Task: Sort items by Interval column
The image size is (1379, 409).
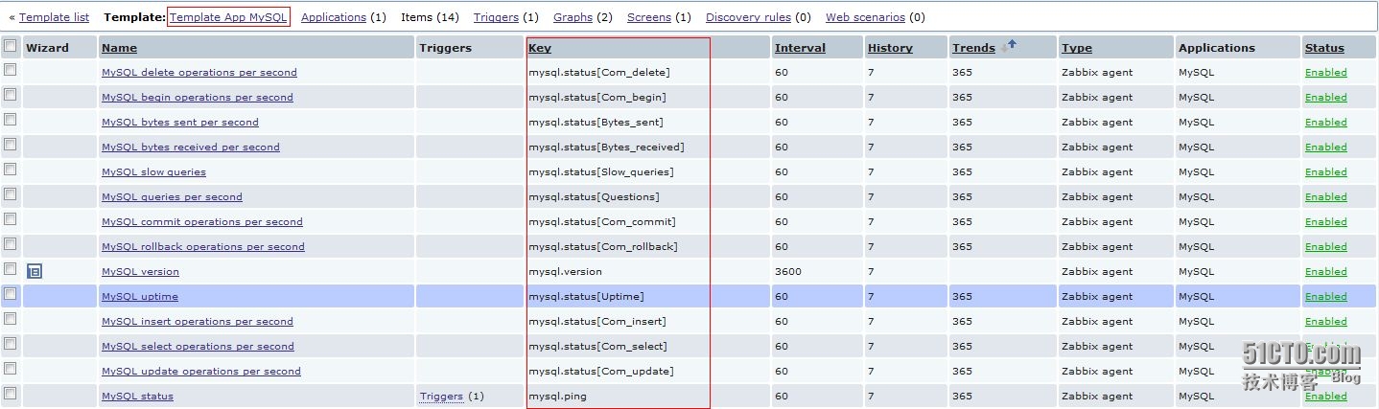Action: point(798,48)
